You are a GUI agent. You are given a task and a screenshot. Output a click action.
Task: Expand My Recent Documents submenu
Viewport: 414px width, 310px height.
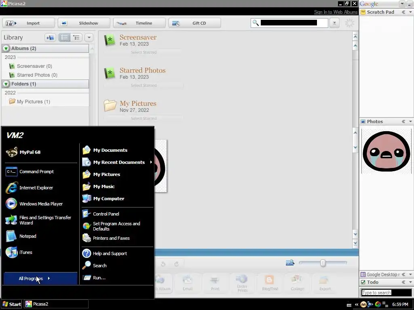[x=117, y=162]
